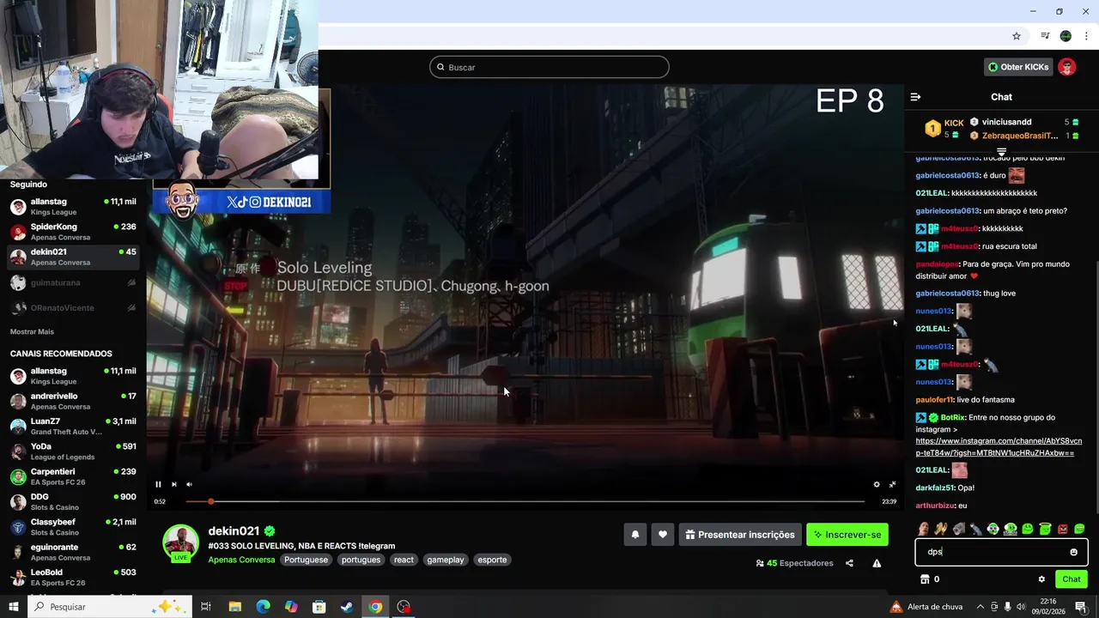Open the emoji picker in the chat input
Screen dimensions: 1099x618
1073,552
